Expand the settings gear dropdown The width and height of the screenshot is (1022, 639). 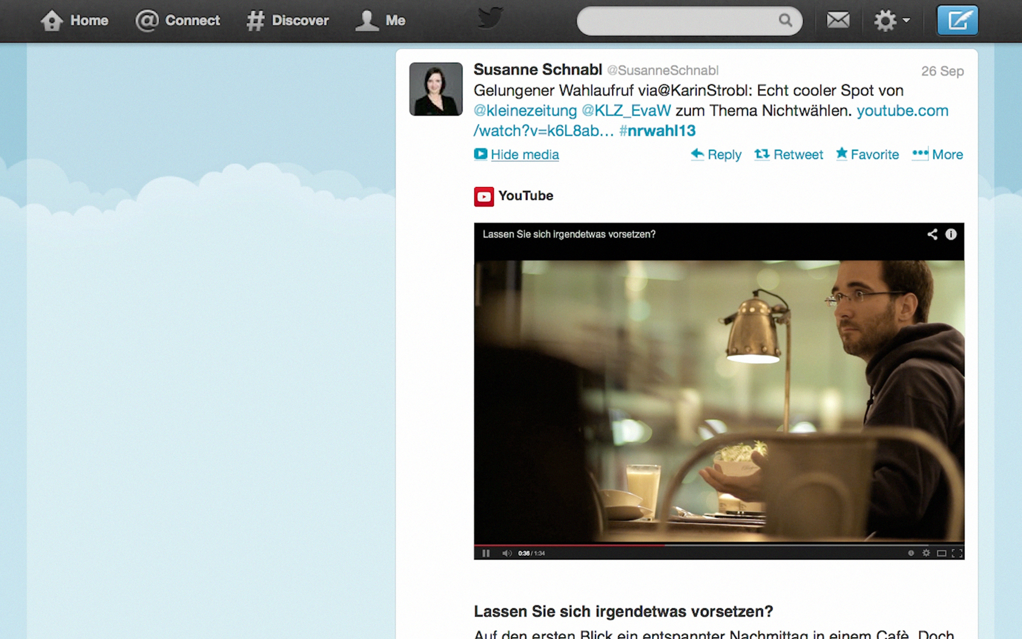click(891, 21)
